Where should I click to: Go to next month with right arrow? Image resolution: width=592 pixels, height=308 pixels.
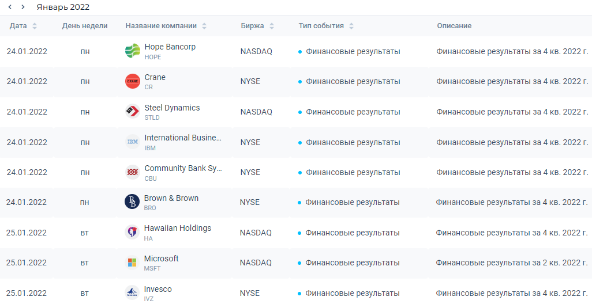click(23, 7)
